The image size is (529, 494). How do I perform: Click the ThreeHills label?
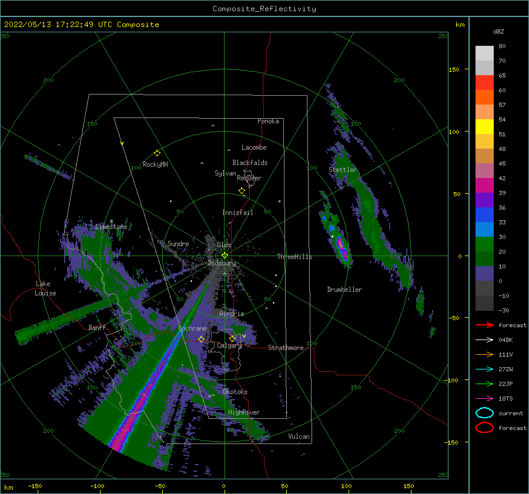tap(295, 257)
